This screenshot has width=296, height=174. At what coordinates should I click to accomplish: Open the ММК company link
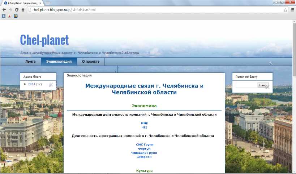[x=145, y=123]
